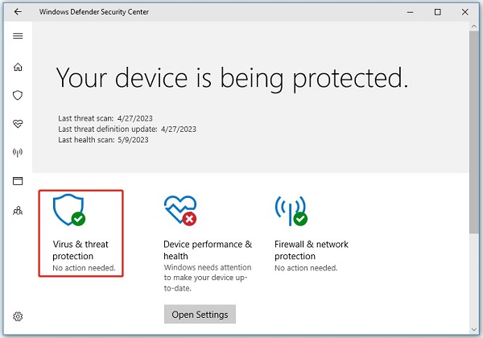This screenshot has height=338, width=483.
Task: Click the 'Your device is being protected' heading
Action: click(x=232, y=77)
